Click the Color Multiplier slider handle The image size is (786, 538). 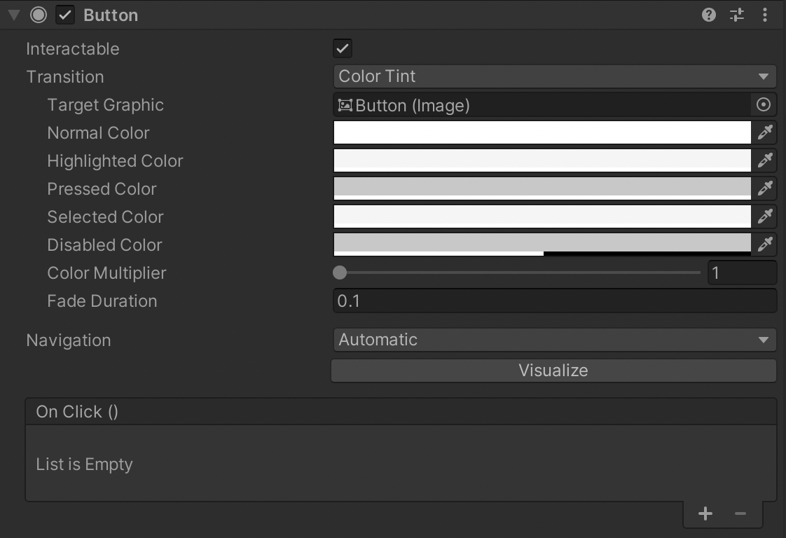click(x=340, y=273)
